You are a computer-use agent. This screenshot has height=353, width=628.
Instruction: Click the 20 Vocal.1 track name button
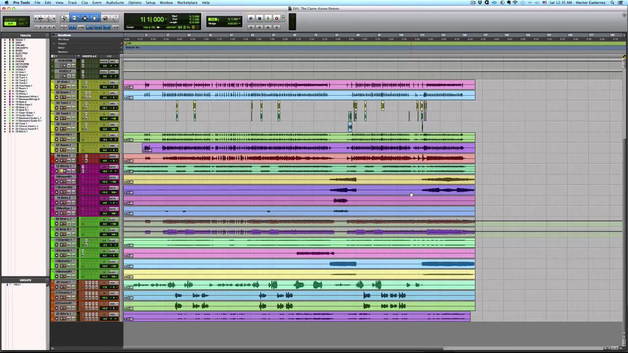pos(63,282)
